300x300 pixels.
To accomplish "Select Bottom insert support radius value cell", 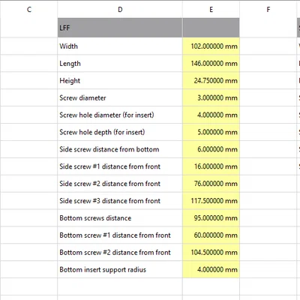I will click(211, 269).
